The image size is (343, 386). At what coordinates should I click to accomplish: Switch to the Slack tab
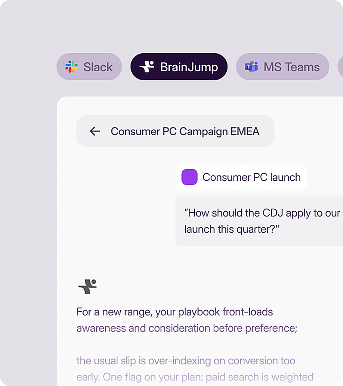(x=89, y=67)
